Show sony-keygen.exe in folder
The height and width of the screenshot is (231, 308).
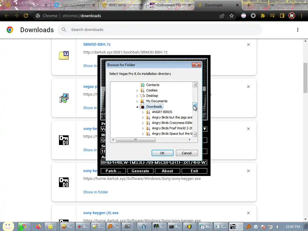coord(96,192)
